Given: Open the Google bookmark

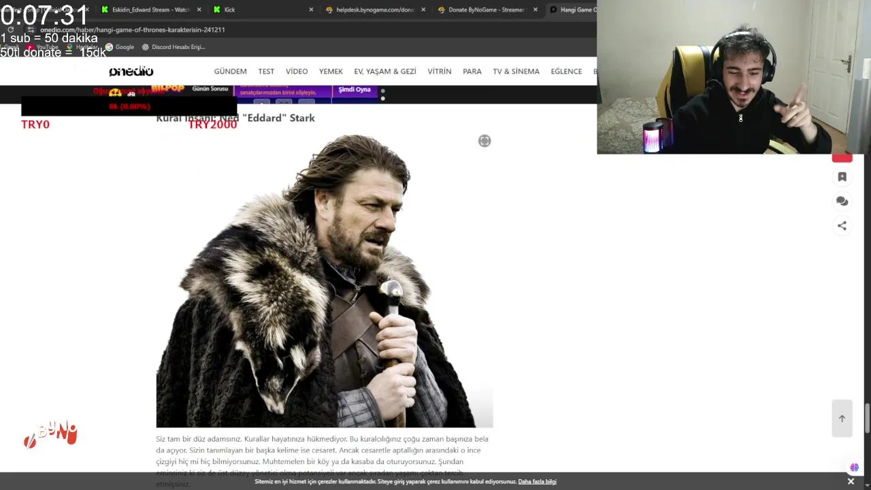Looking at the screenshot, I should (120, 47).
